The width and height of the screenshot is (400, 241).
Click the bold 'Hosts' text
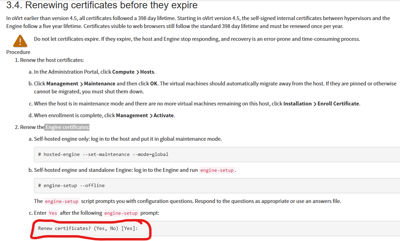click(147, 72)
